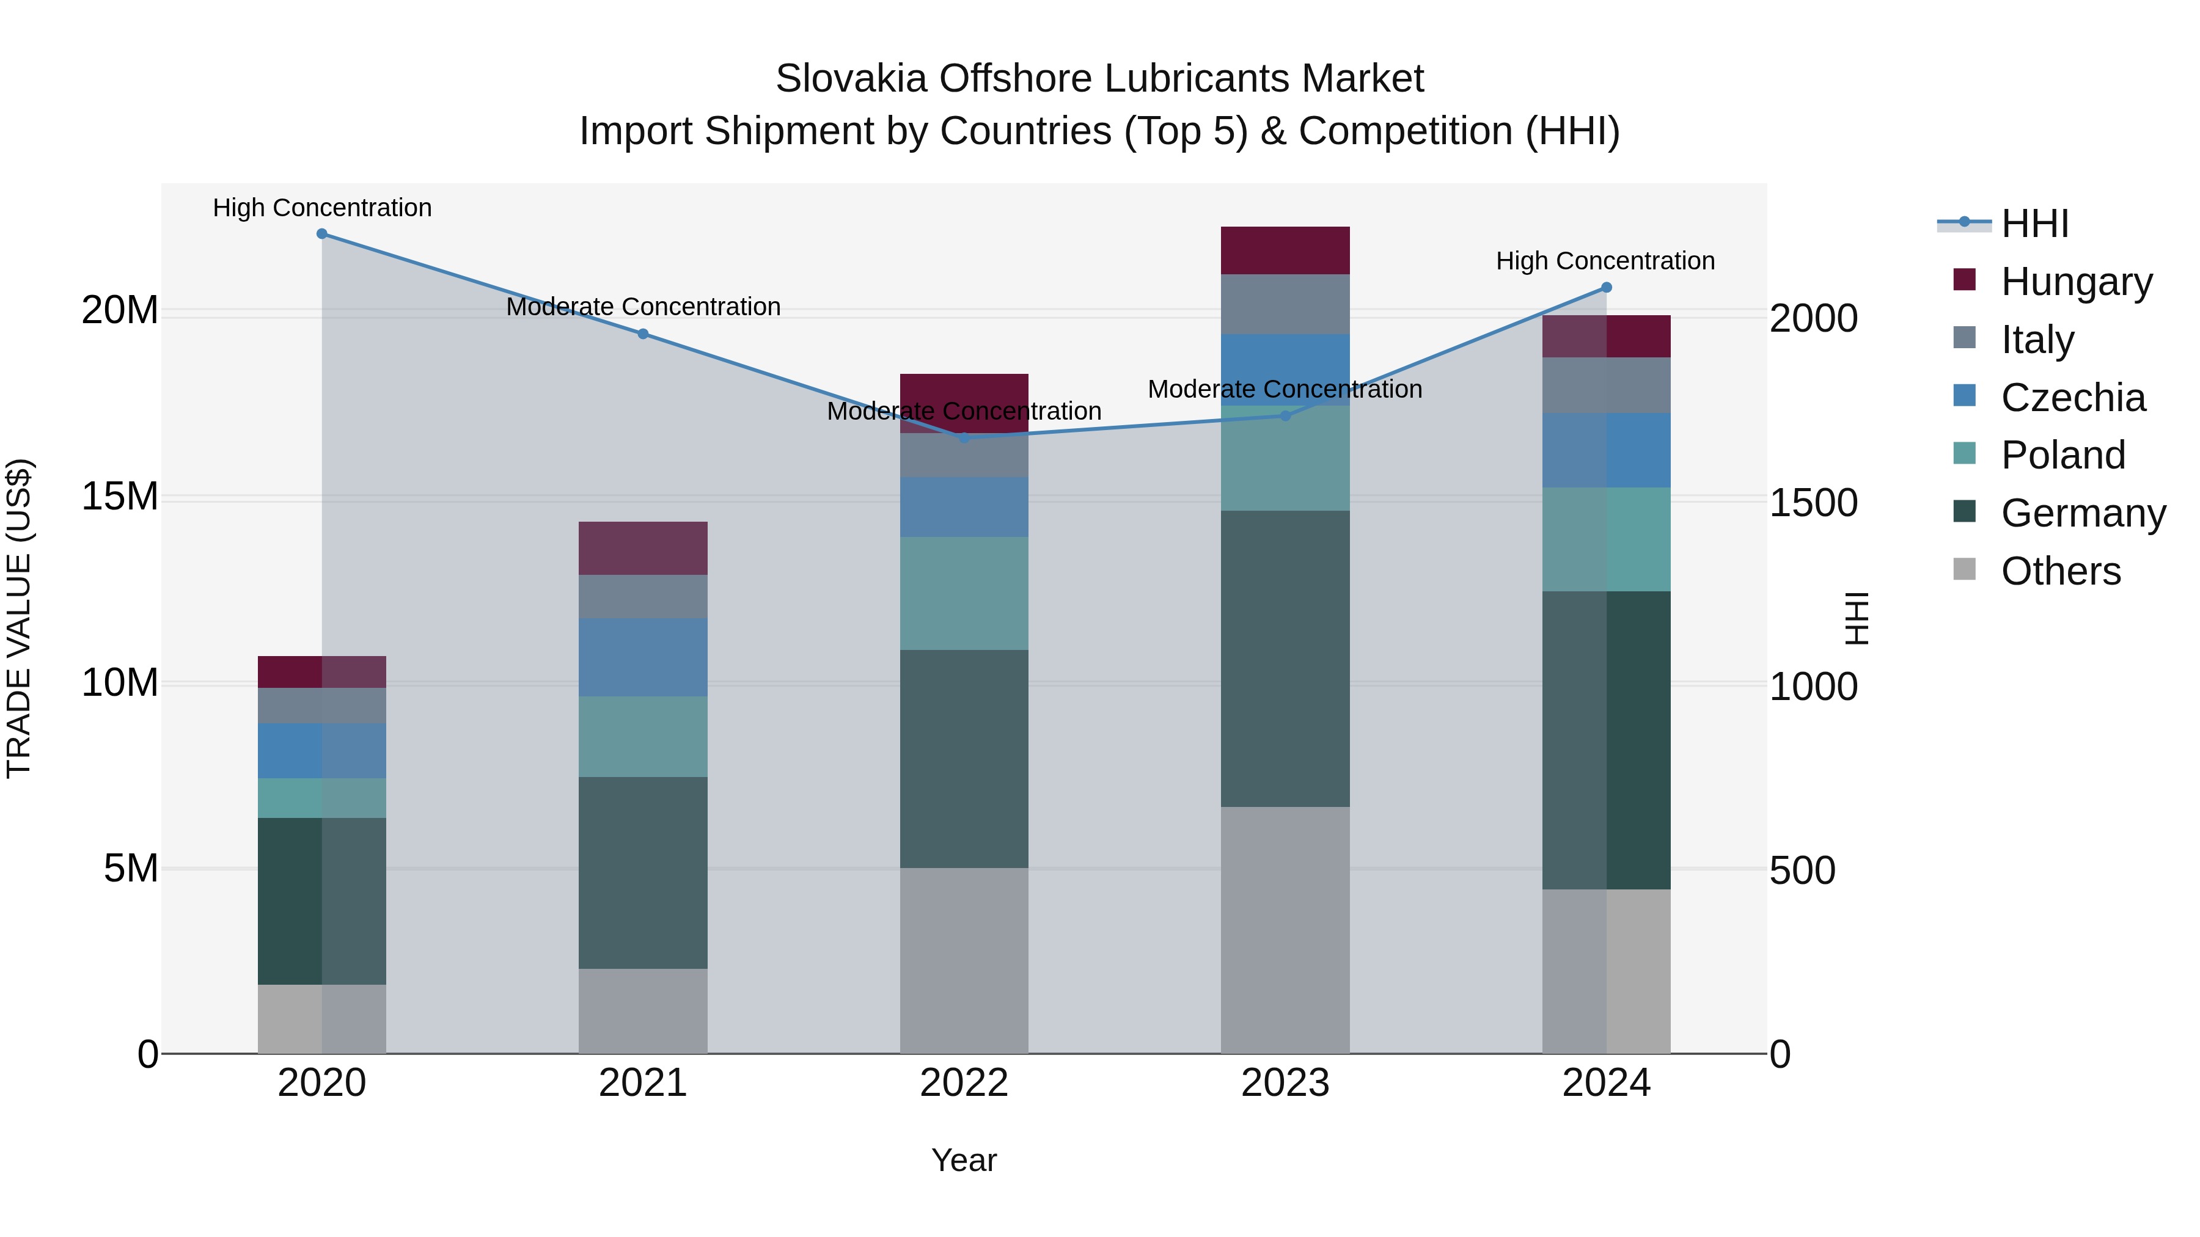Click the Czechia segment of 2021 bar
The image size is (2200, 1237).
[x=643, y=657]
